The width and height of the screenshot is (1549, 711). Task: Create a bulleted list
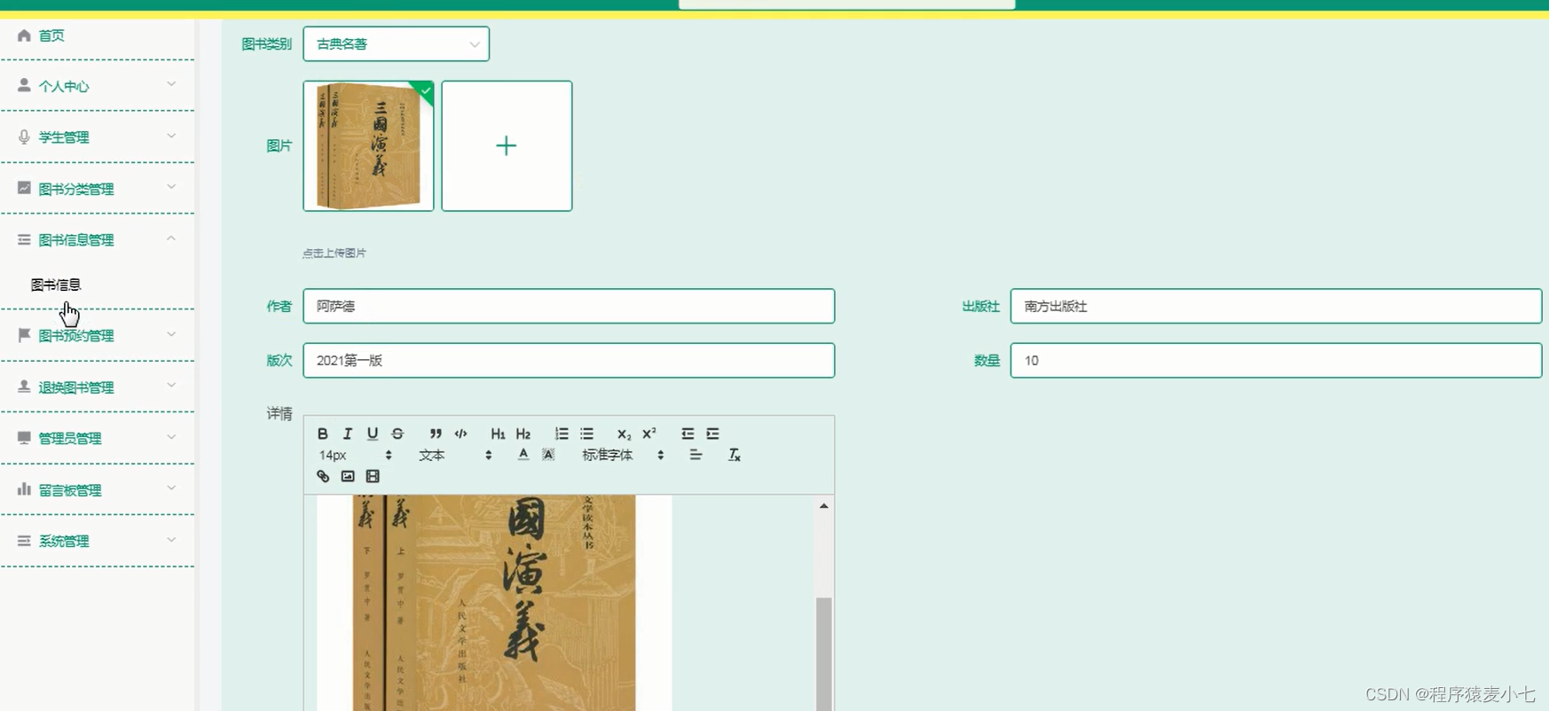tap(586, 434)
